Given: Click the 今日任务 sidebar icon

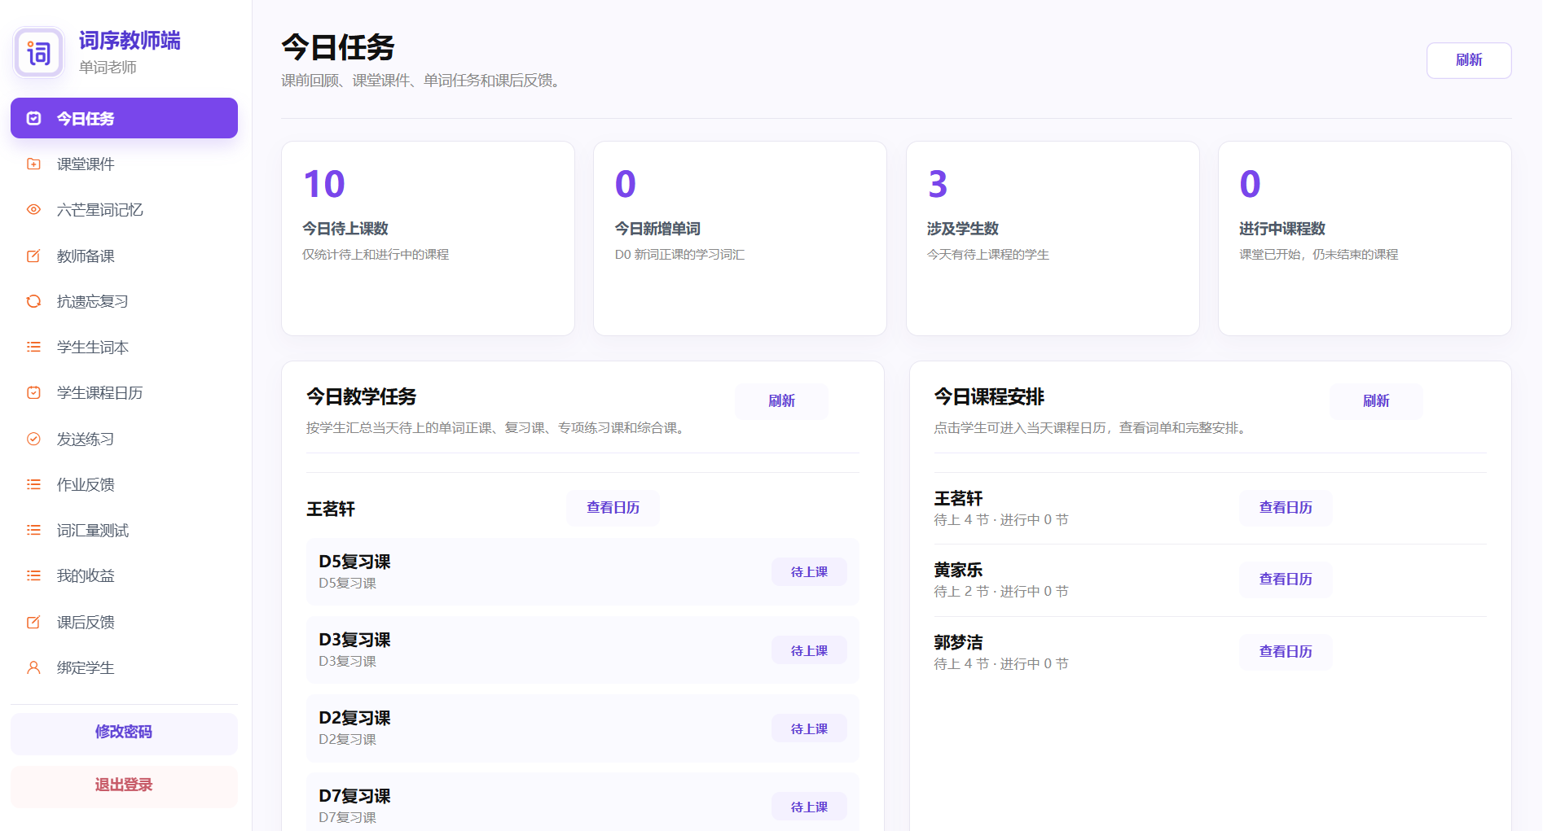Looking at the screenshot, I should (x=33, y=118).
